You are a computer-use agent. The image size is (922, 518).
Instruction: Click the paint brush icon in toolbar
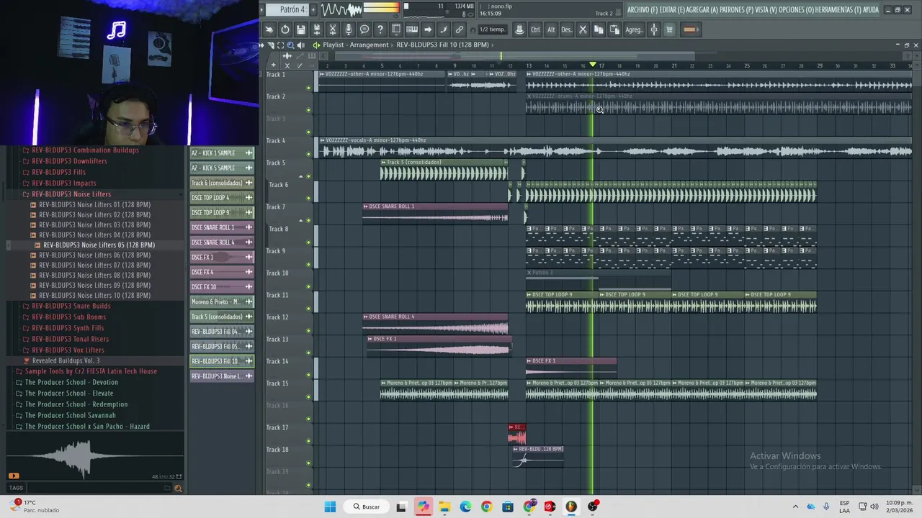(444, 29)
